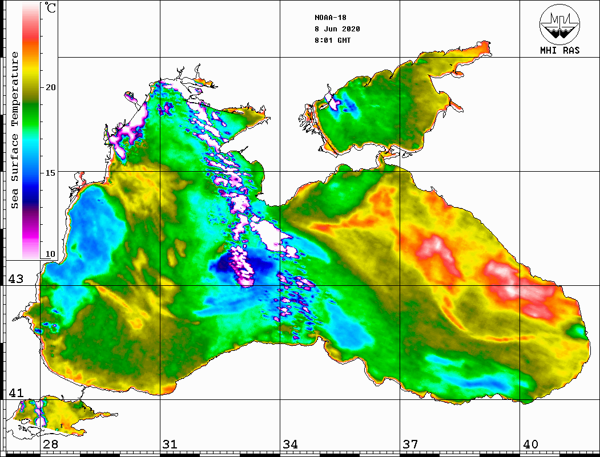Click the MHI RAS text under logo
Image resolution: width=600 pixels, height=457 pixels.
[x=559, y=50]
